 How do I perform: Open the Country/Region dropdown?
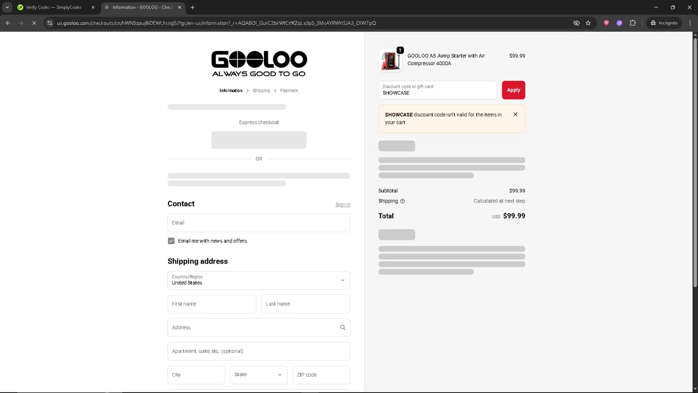click(x=259, y=280)
